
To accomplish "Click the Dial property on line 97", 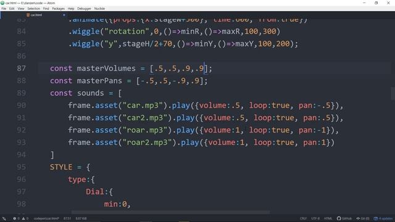I will (95, 192).
